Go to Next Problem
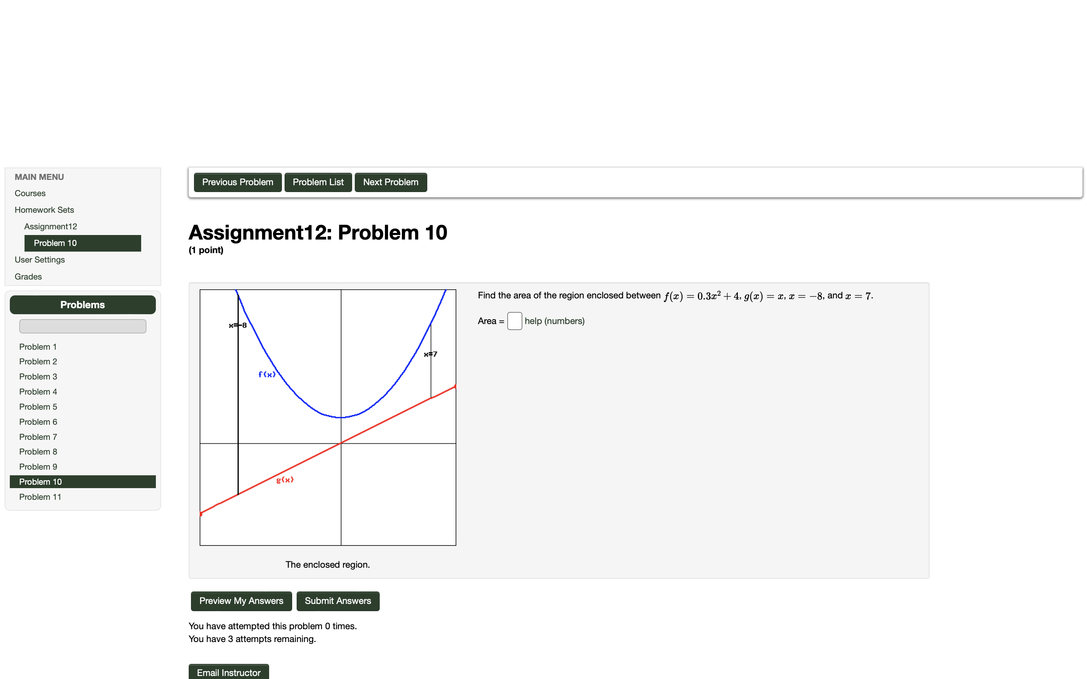1087x679 pixels. 390,182
